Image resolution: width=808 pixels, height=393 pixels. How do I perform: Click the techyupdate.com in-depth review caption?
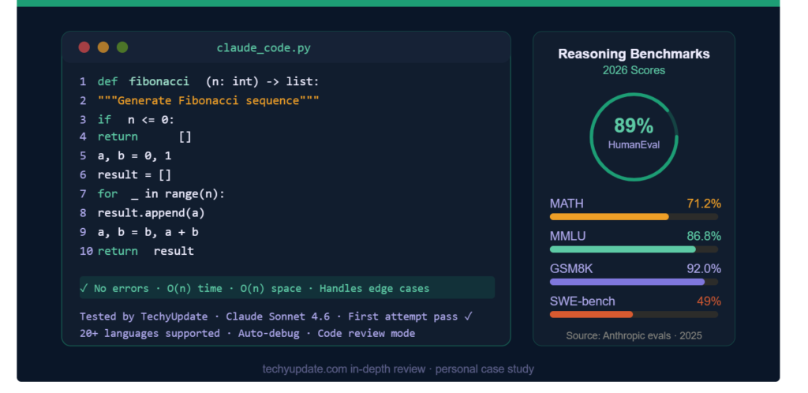[x=398, y=369]
